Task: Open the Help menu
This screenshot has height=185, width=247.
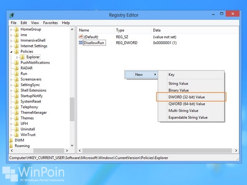Action: (66, 23)
